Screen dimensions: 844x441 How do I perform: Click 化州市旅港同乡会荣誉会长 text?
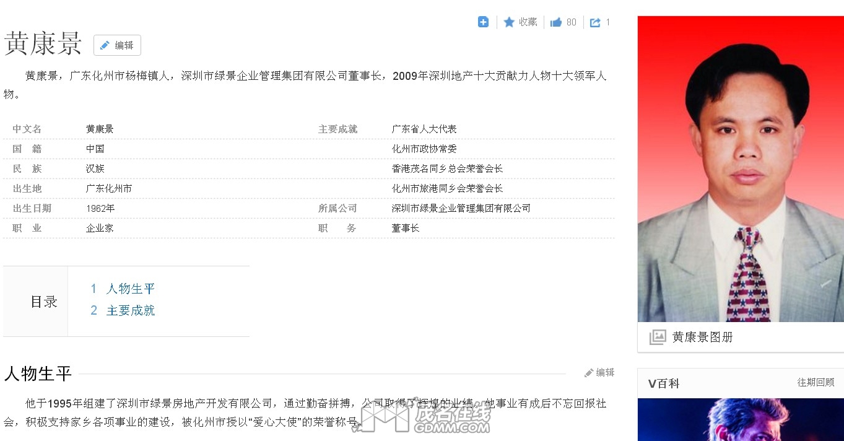pos(447,188)
